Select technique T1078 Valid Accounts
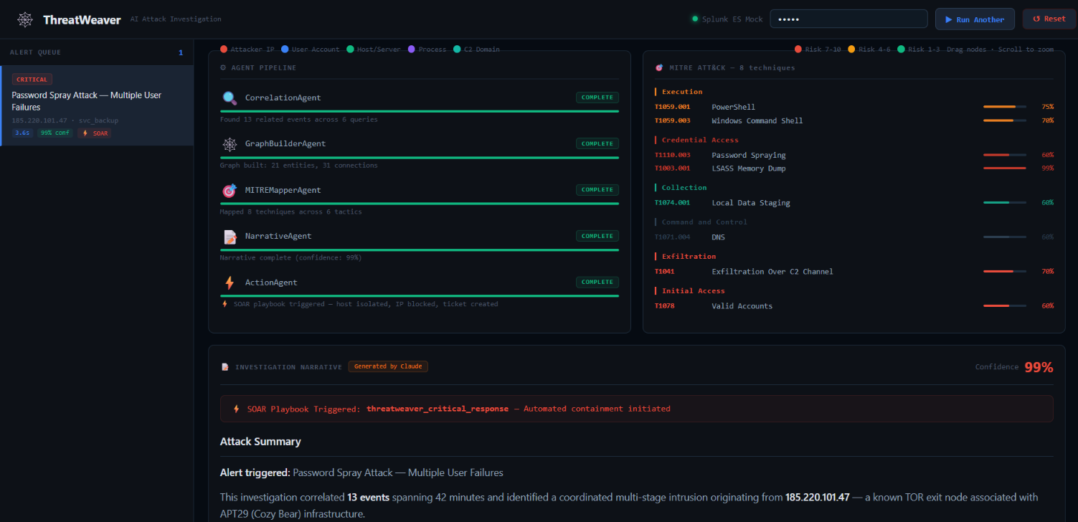The width and height of the screenshot is (1078, 522). [854, 305]
